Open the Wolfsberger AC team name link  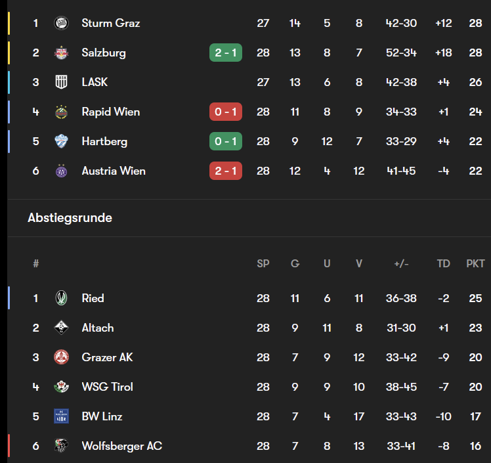tap(121, 446)
